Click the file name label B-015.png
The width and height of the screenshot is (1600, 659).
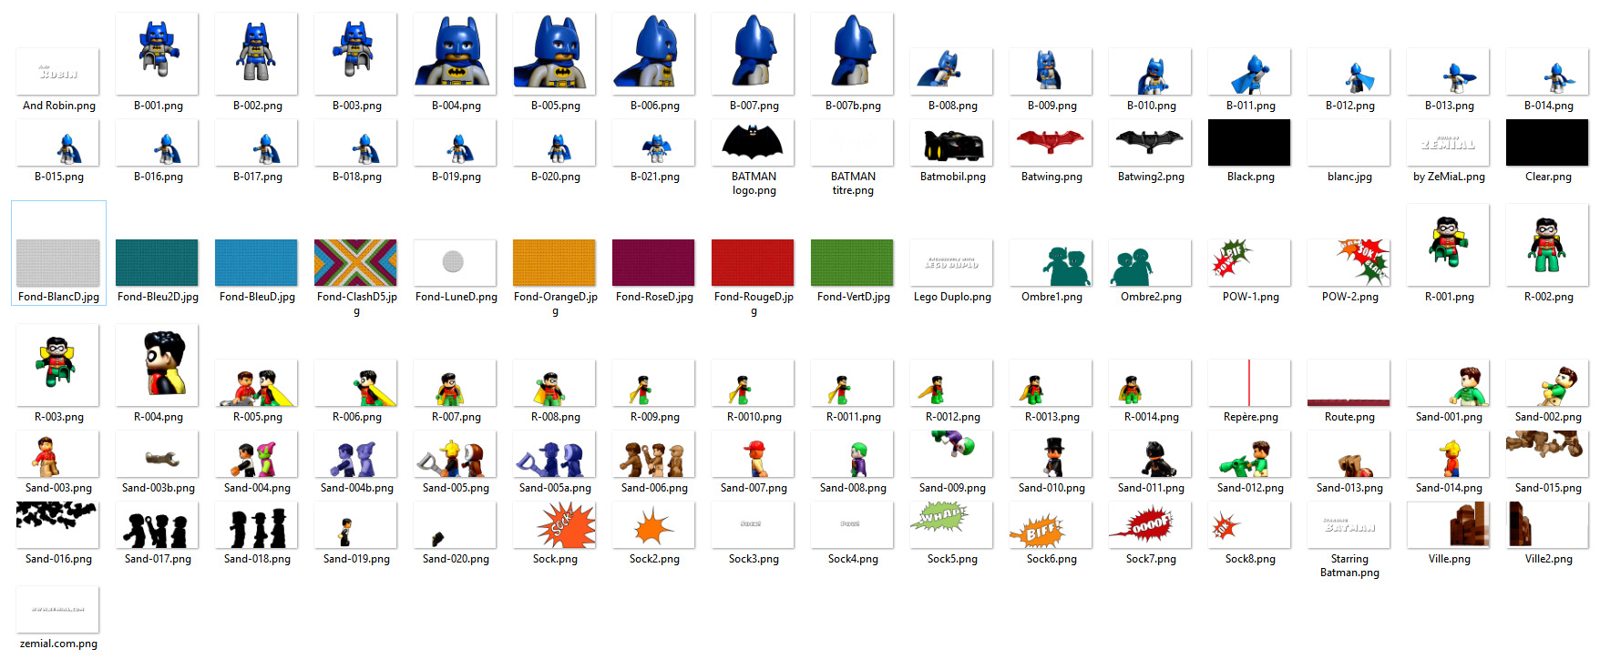pos(58,177)
